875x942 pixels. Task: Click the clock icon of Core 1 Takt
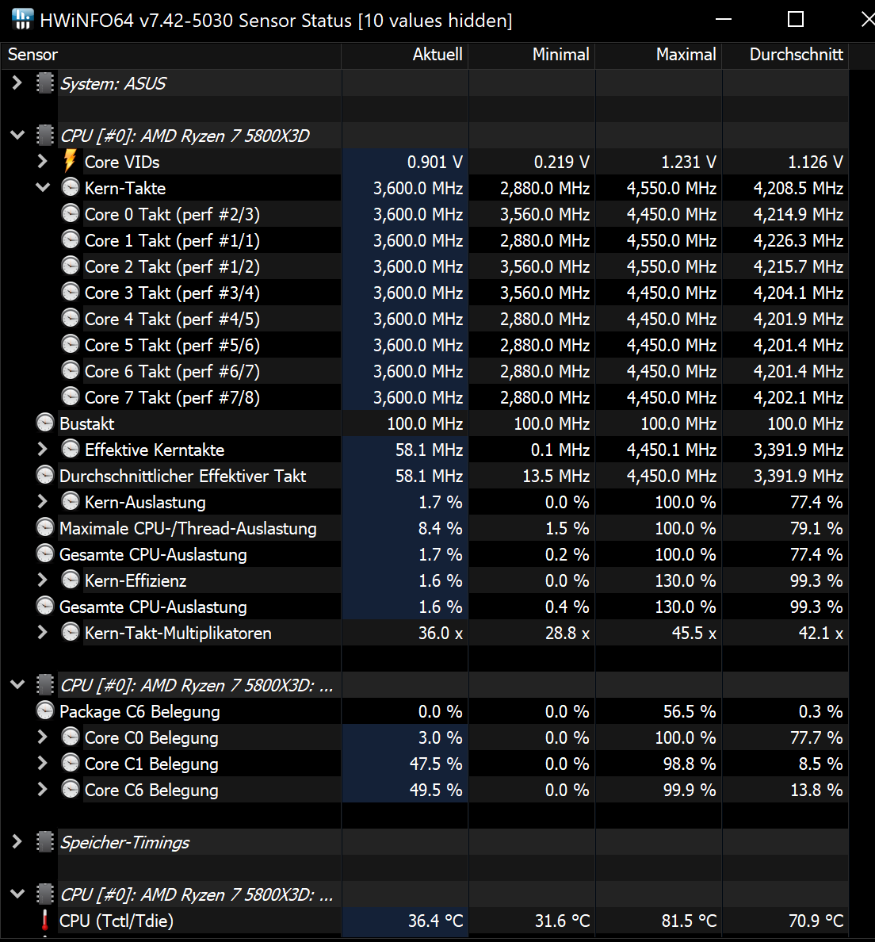71,239
